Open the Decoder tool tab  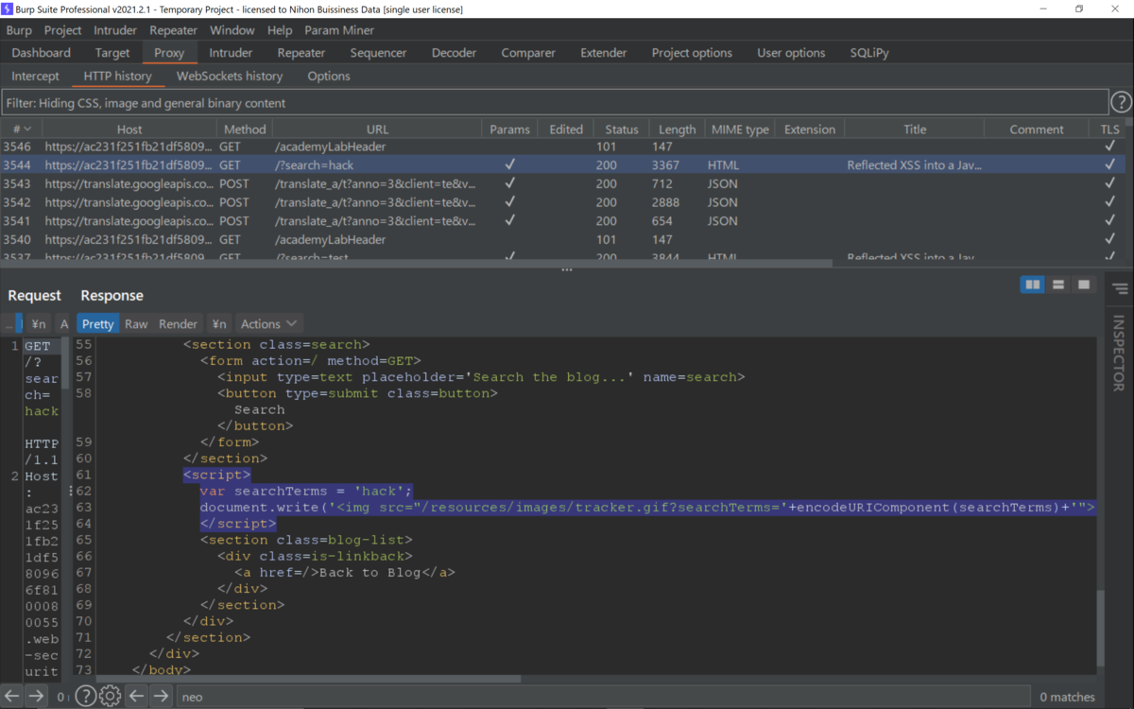pyautogui.click(x=454, y=52)
